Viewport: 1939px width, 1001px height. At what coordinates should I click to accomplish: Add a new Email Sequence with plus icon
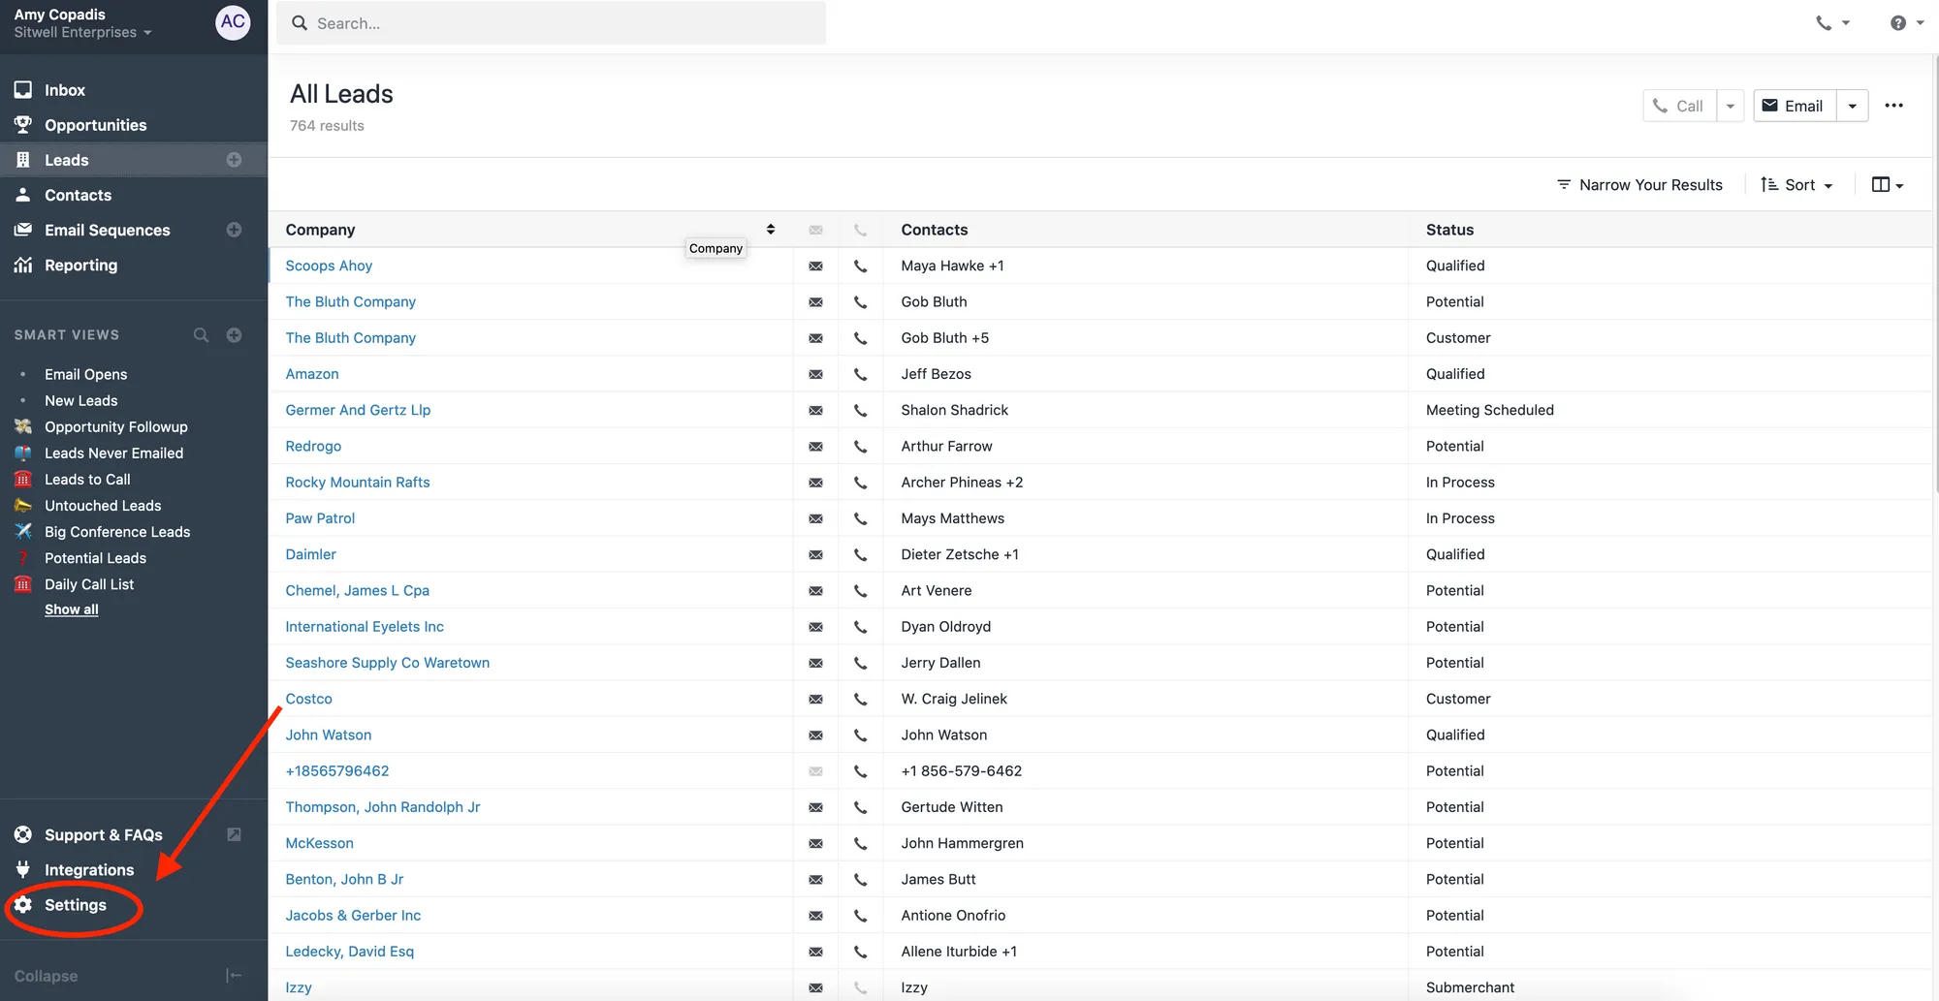tap(234, 230)
